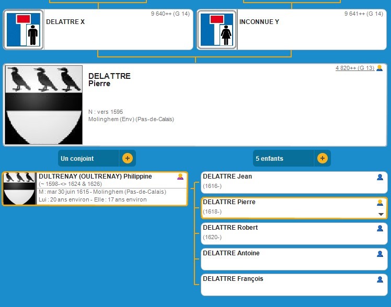
Task: Click person icon next to DELATTRE Jean
Action: (380, 178)
